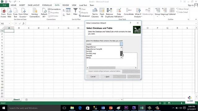Click the database list scroll up arrow

coord(121,47)
